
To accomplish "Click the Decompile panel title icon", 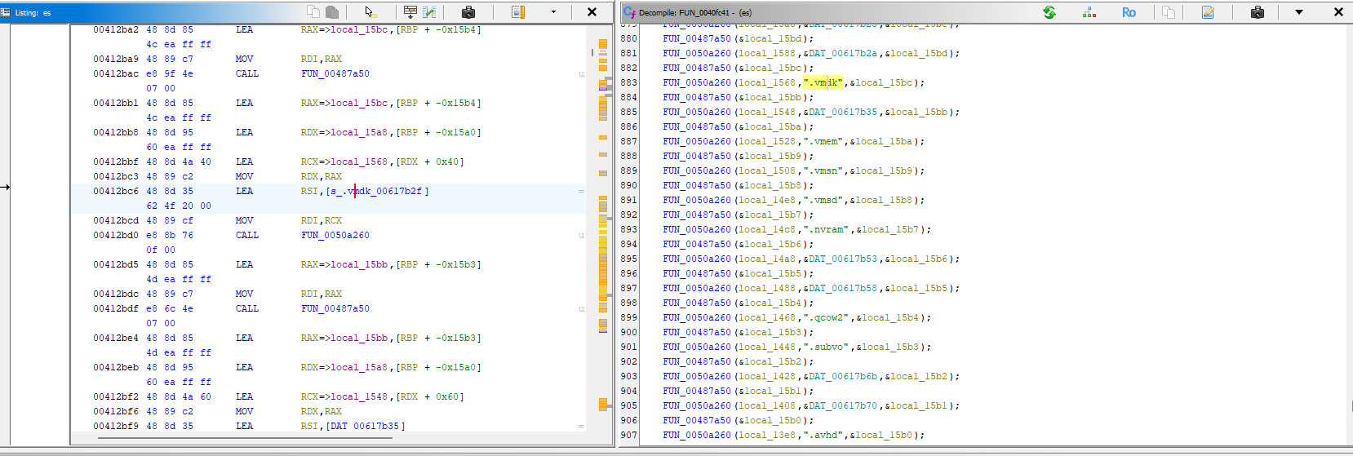I will pos(629,12).
